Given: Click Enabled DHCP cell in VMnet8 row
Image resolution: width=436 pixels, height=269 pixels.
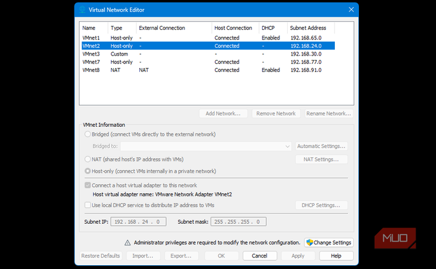Looking at the screenshot, I should pyautogui.click(x=271, y=70).
